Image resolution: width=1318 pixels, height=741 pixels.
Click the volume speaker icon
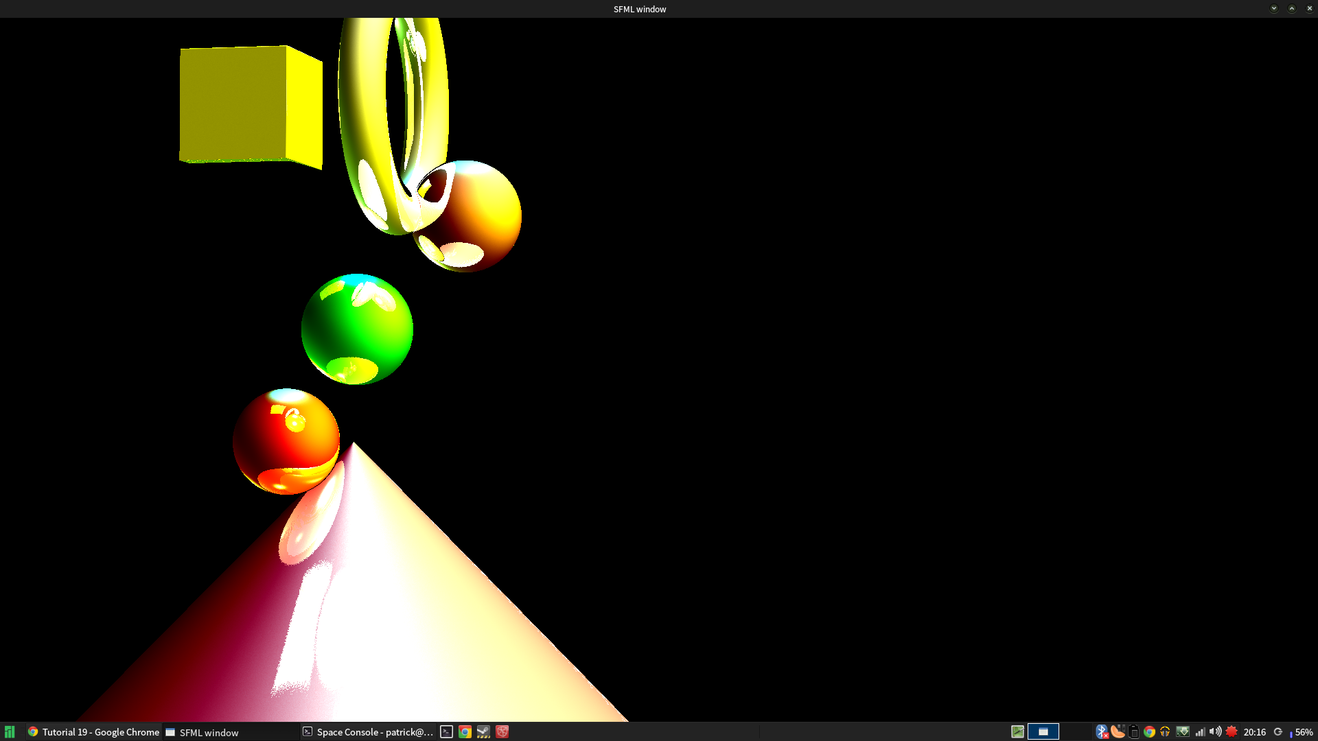pos(1215,732)
